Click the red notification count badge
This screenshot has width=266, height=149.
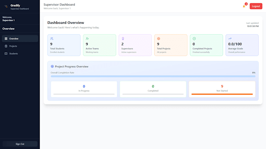point(246,4)
